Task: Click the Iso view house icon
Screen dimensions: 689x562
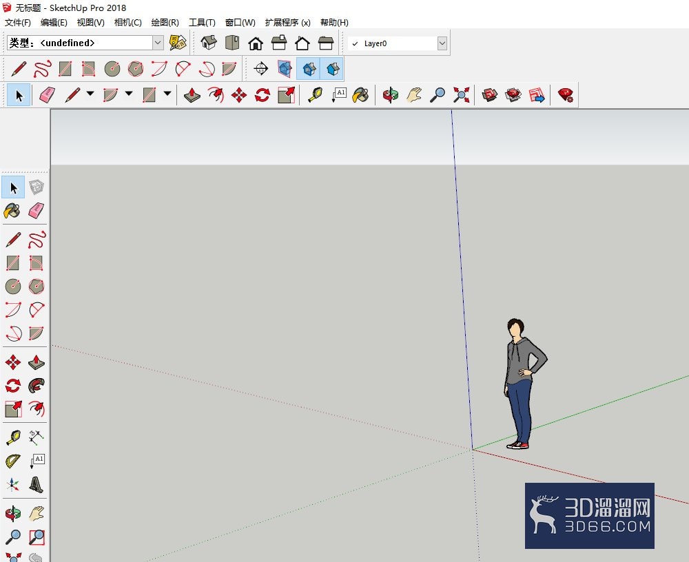Action: point(209,43)
